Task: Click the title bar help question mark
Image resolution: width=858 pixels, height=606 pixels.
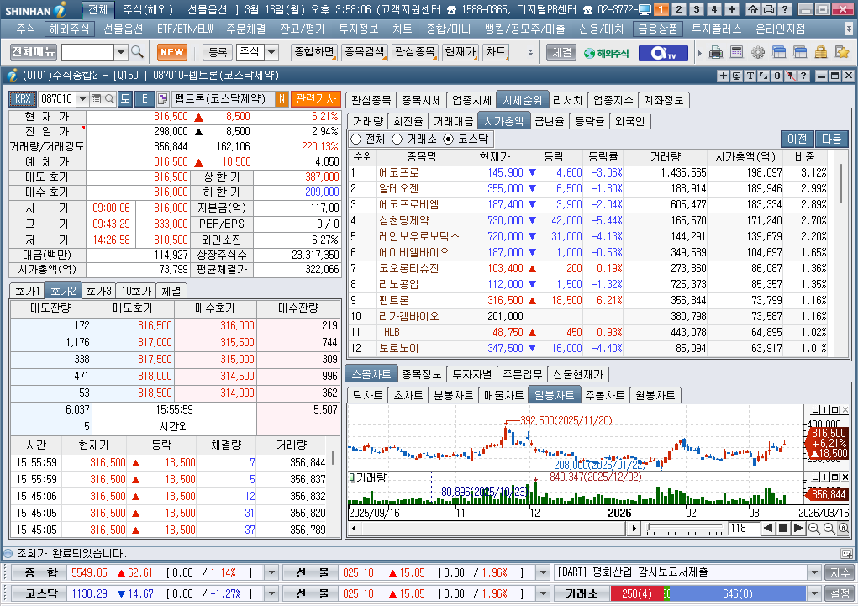Action: [x=785, y=9]
